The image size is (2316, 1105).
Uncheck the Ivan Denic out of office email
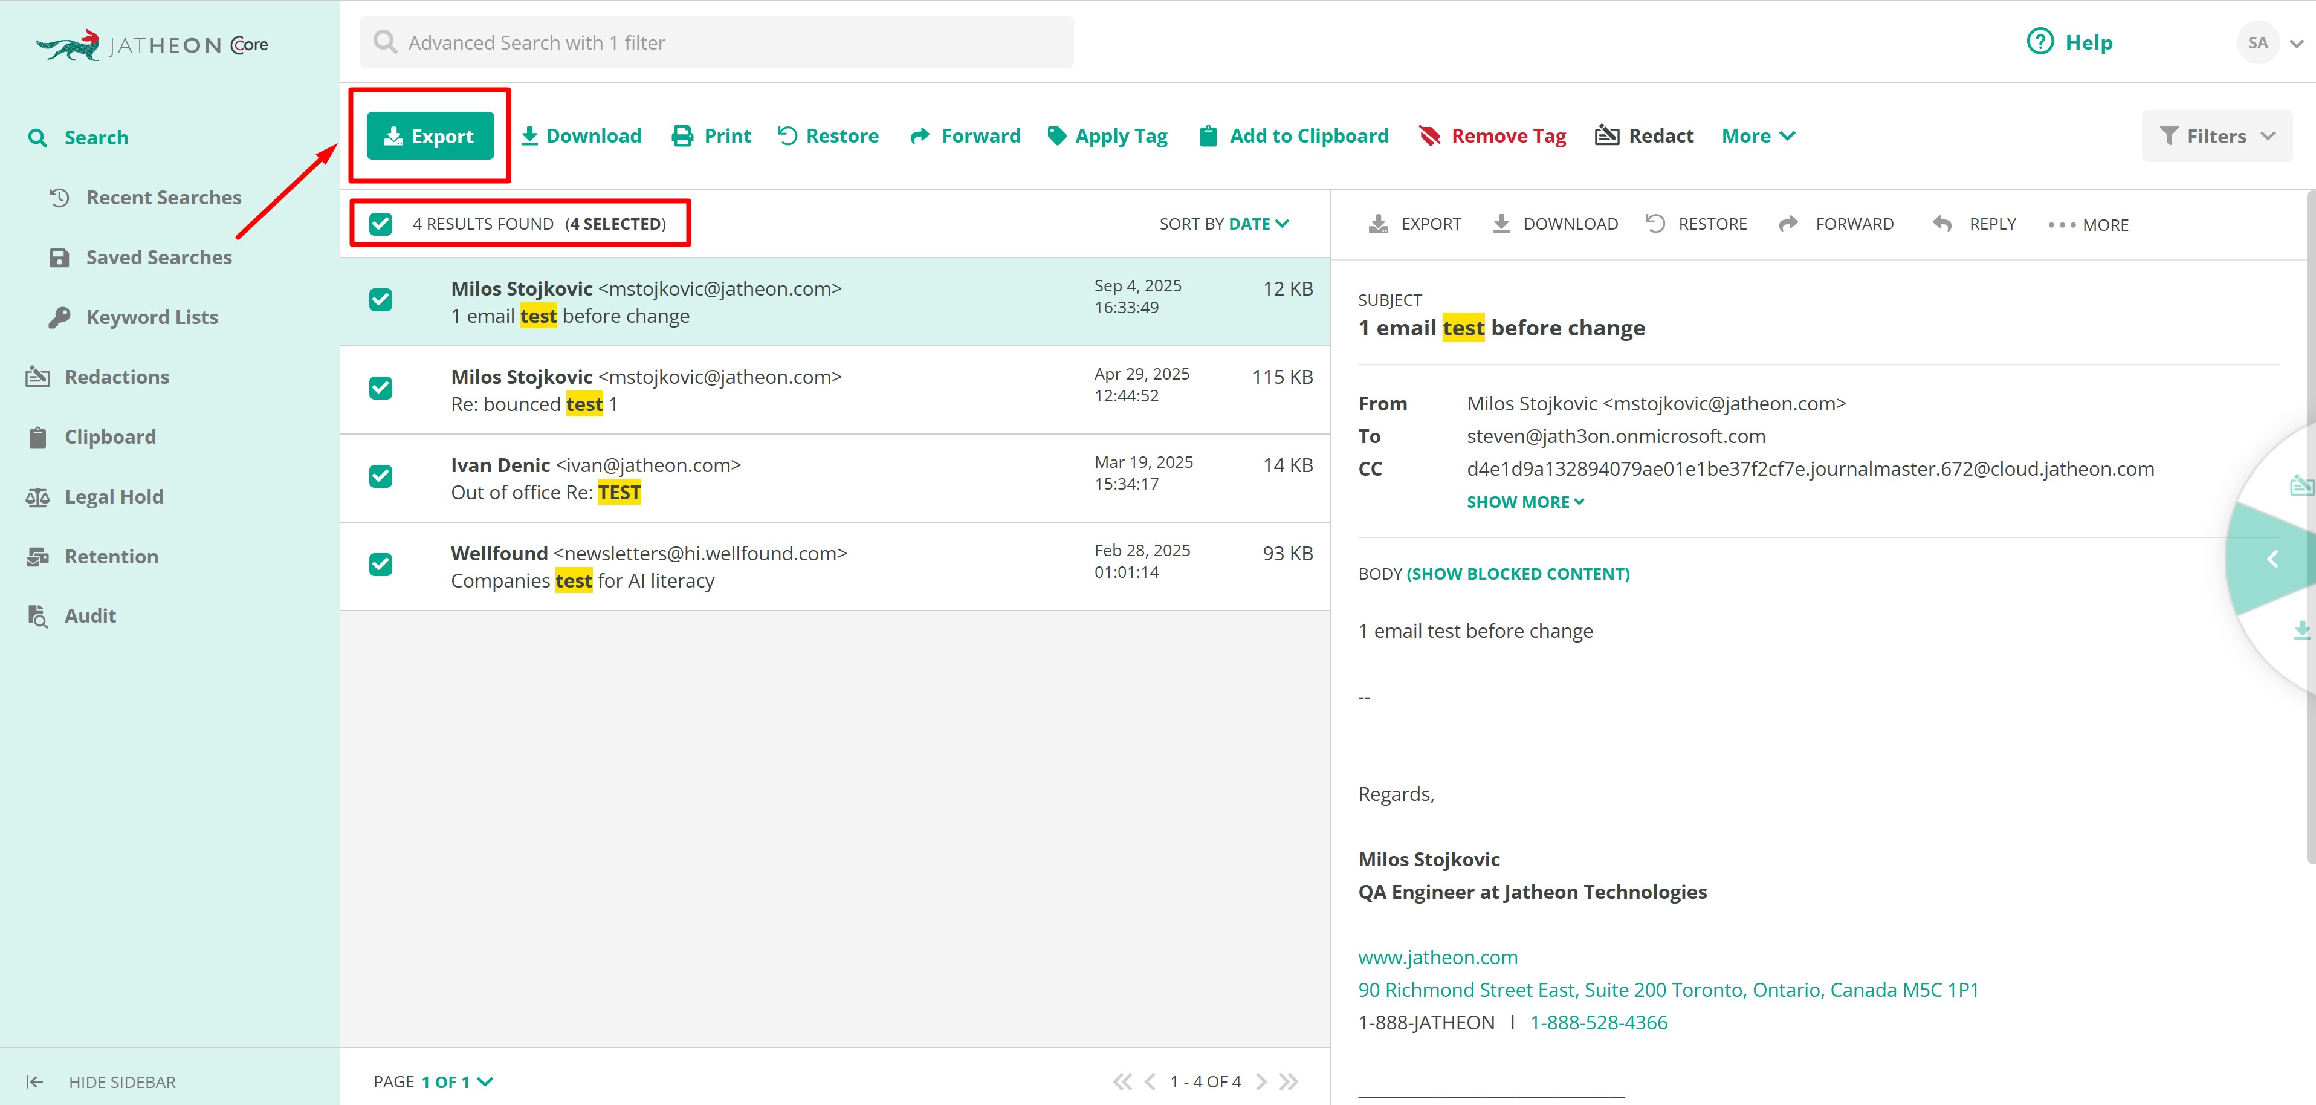pyautogui.click(x=380, y=476)
